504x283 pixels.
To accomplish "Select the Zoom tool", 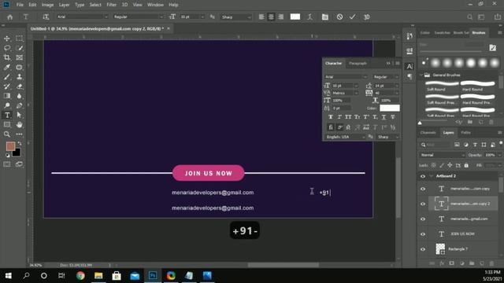I will tap(7, 134).
